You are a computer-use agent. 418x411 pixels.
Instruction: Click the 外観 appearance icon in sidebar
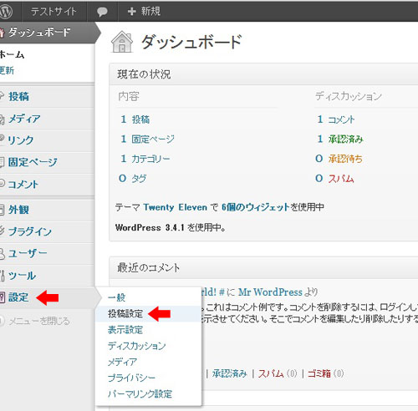click(x=3, y=210)
